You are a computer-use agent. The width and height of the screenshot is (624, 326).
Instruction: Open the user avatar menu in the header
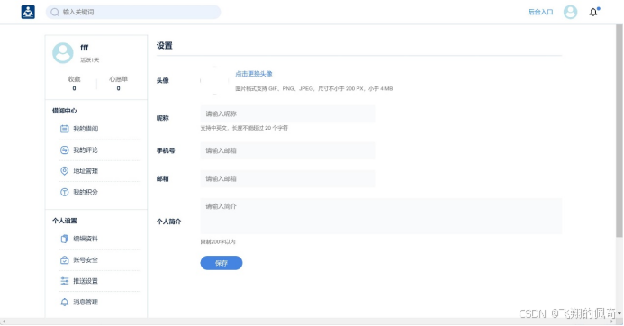click(570, 12)
